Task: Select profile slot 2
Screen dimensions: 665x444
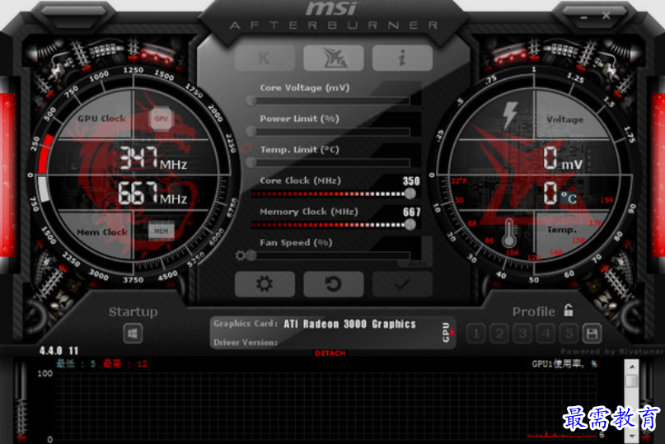Action: (x=499, y=334)
